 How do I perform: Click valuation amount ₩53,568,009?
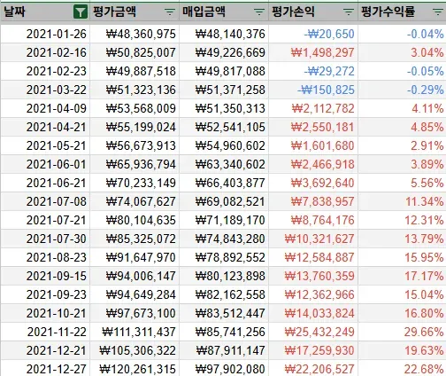tap(141, 108)
